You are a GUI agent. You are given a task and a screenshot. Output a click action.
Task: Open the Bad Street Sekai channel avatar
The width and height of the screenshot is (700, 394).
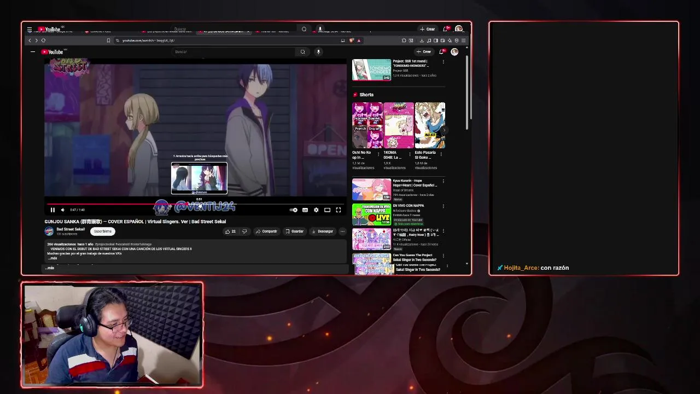[x=49, y=231]
